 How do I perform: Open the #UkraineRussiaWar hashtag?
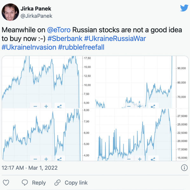coord(115,38)
